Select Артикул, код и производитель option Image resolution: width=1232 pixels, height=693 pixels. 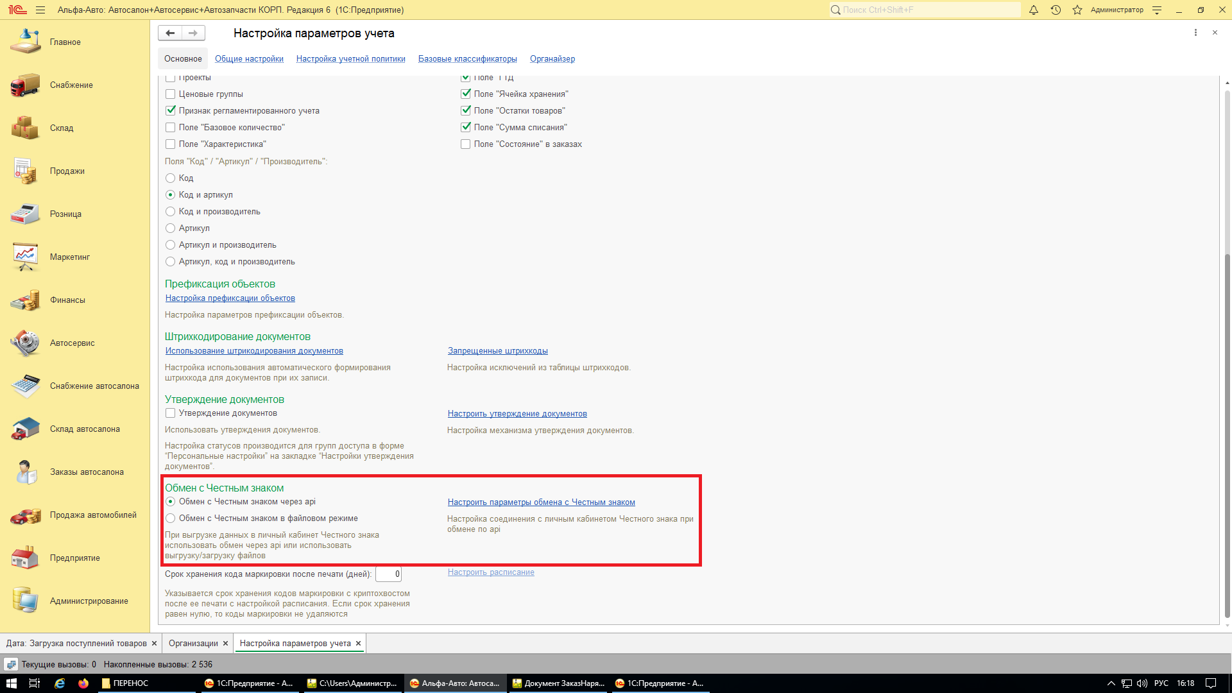170,262
